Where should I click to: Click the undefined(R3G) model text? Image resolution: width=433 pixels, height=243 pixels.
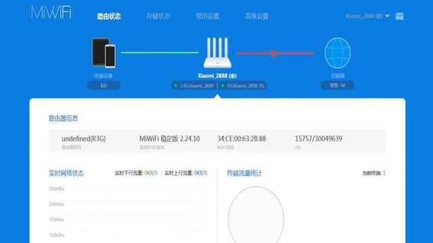(x=84, y=138)
